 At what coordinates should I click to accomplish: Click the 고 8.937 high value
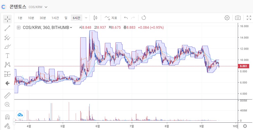point(100,28)
